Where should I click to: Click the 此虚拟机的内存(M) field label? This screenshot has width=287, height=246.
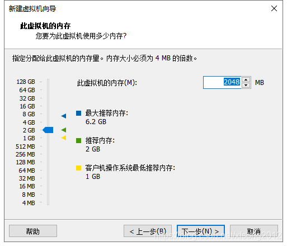(107, 83)
